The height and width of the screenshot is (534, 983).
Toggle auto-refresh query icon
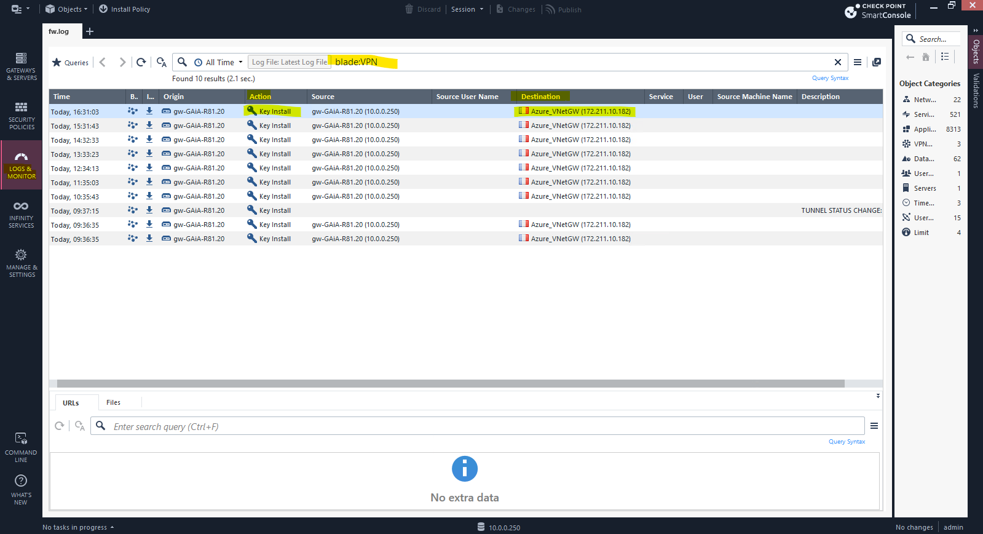[x=162, y=62]
